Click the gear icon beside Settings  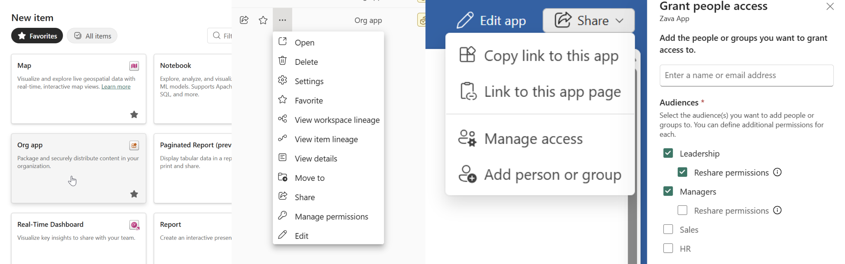(283, 80)
